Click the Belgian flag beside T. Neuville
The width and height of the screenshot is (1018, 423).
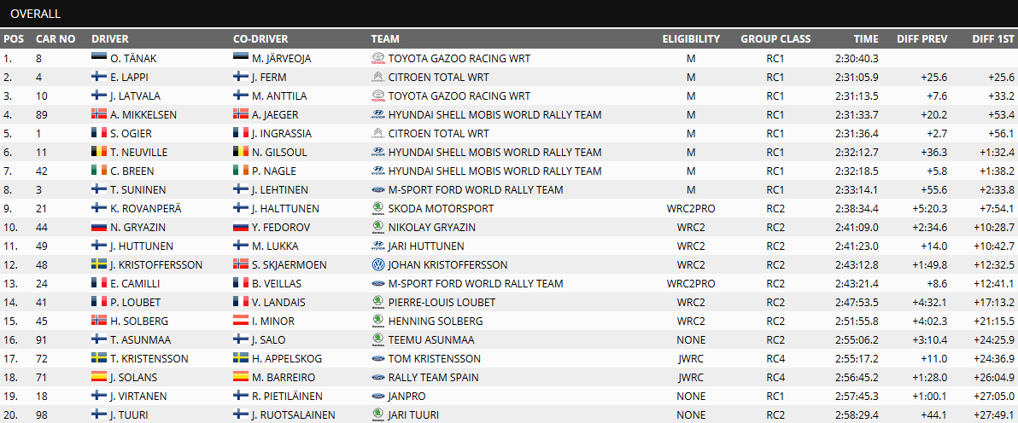click(x=99, y=153)
